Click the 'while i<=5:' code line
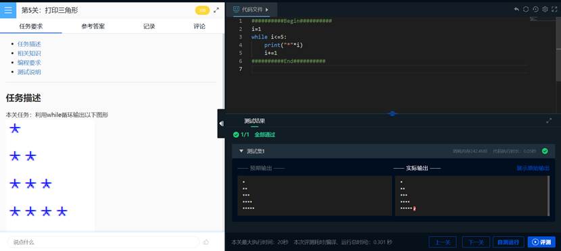Image resolution: width=561 pixels, height=251 pixels. pyautogui.click(x=269, y=37)
